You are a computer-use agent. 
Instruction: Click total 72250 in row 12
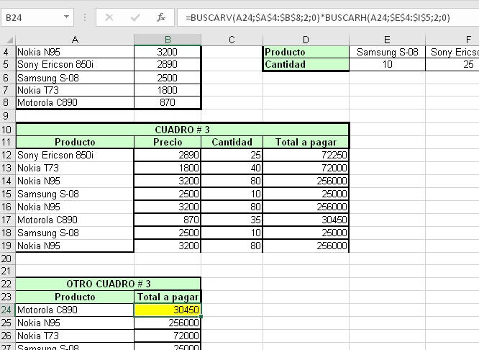click(306, 155)
